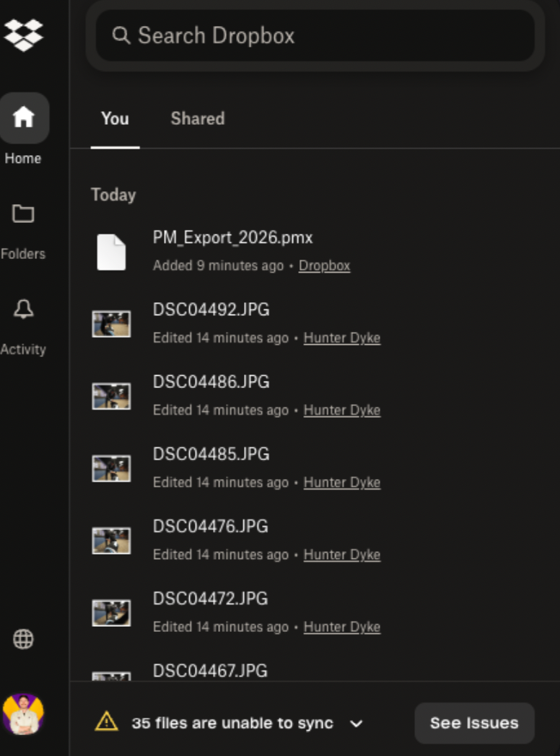Click the Dropbox logo icon
Image resolution: width=560 pixels, height=756 pixels.
point(23,34)
